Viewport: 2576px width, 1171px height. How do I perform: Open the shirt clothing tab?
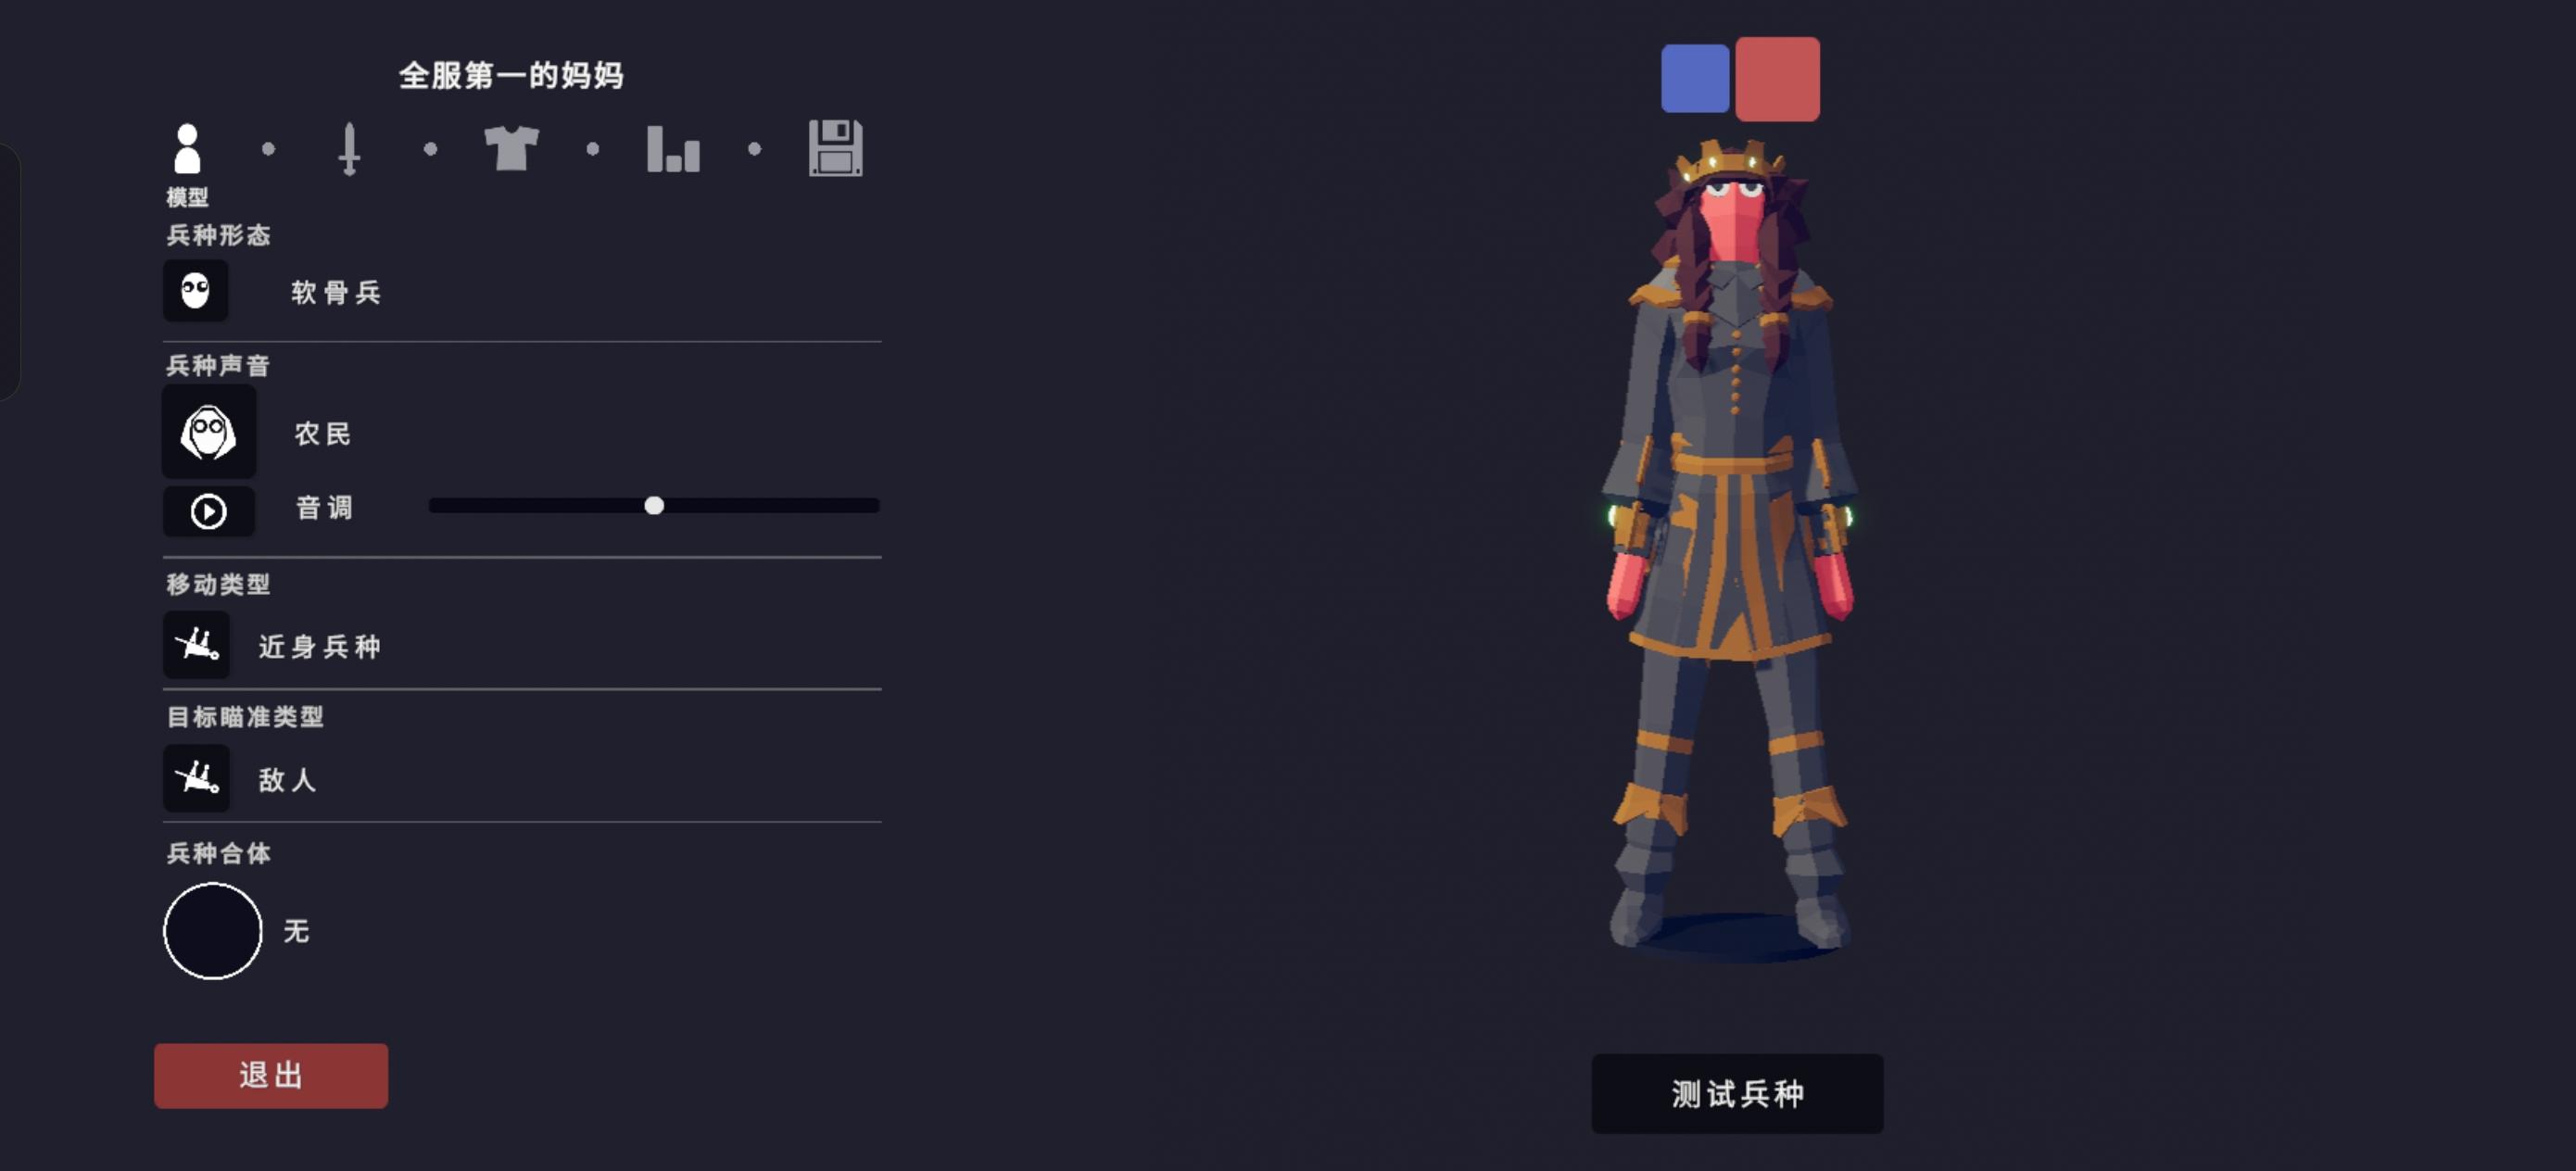click(x=511, y=149)
